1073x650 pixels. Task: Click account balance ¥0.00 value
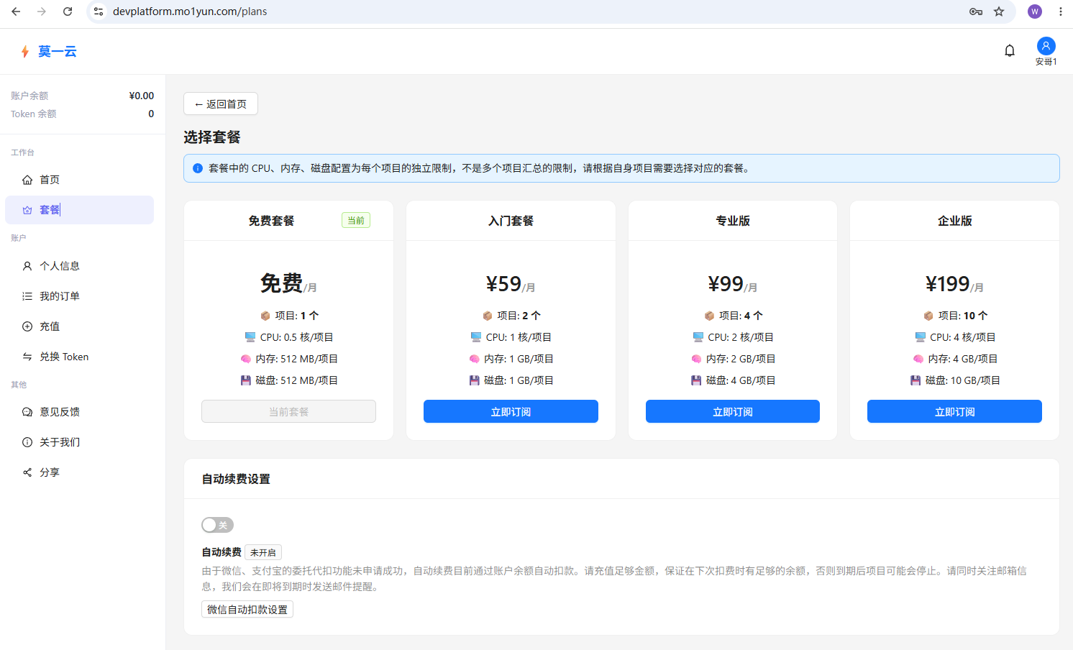click(142, 96)
